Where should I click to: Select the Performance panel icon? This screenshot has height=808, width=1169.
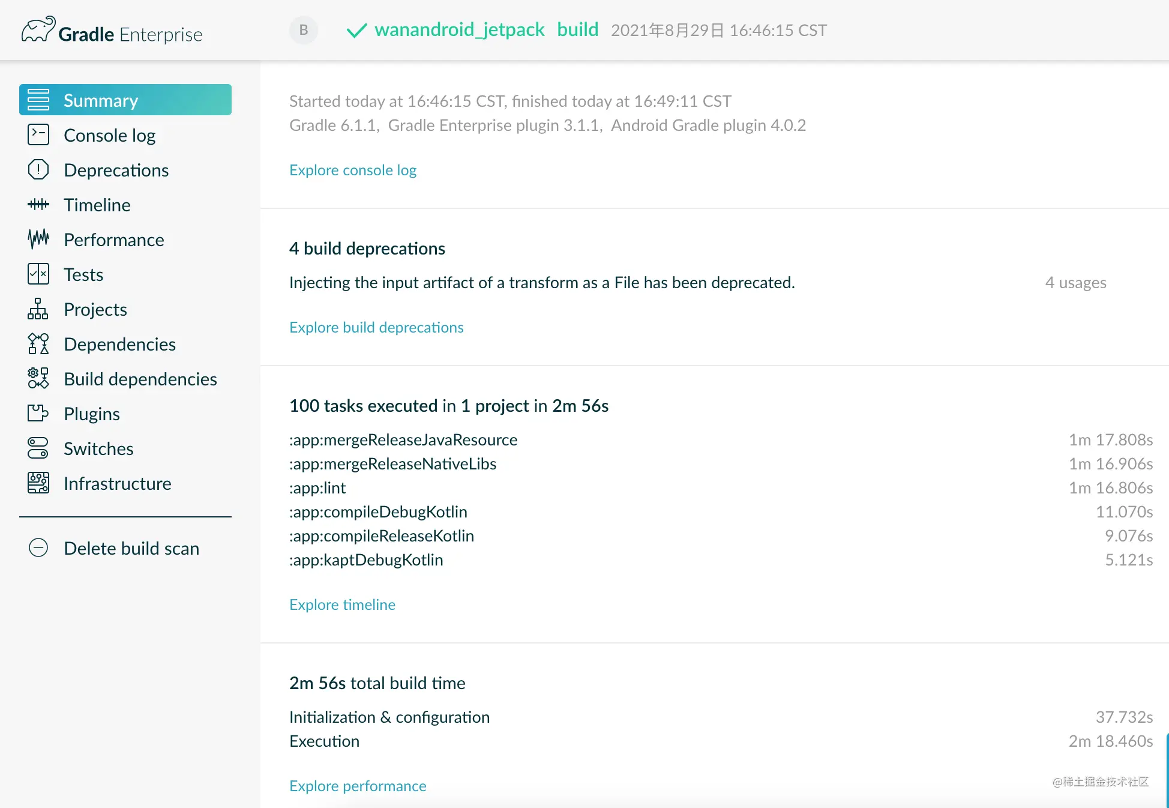[x=38, y=239]
